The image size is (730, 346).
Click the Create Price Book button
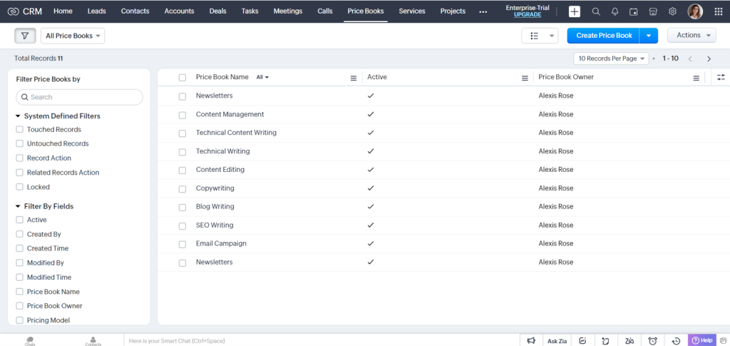point(604,36)
